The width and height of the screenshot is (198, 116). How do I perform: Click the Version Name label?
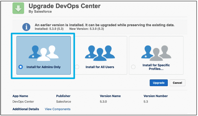pyautogui.click(x=110, y=96)
